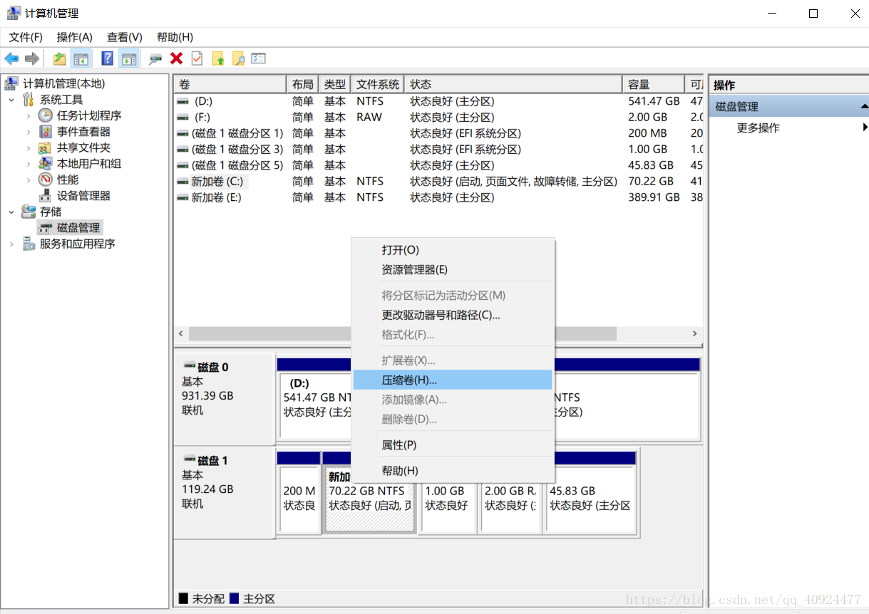The width and height of the screenshot is (869, 614).
Task: Select the 系统工具 tree node
Action: coord(61,100)
